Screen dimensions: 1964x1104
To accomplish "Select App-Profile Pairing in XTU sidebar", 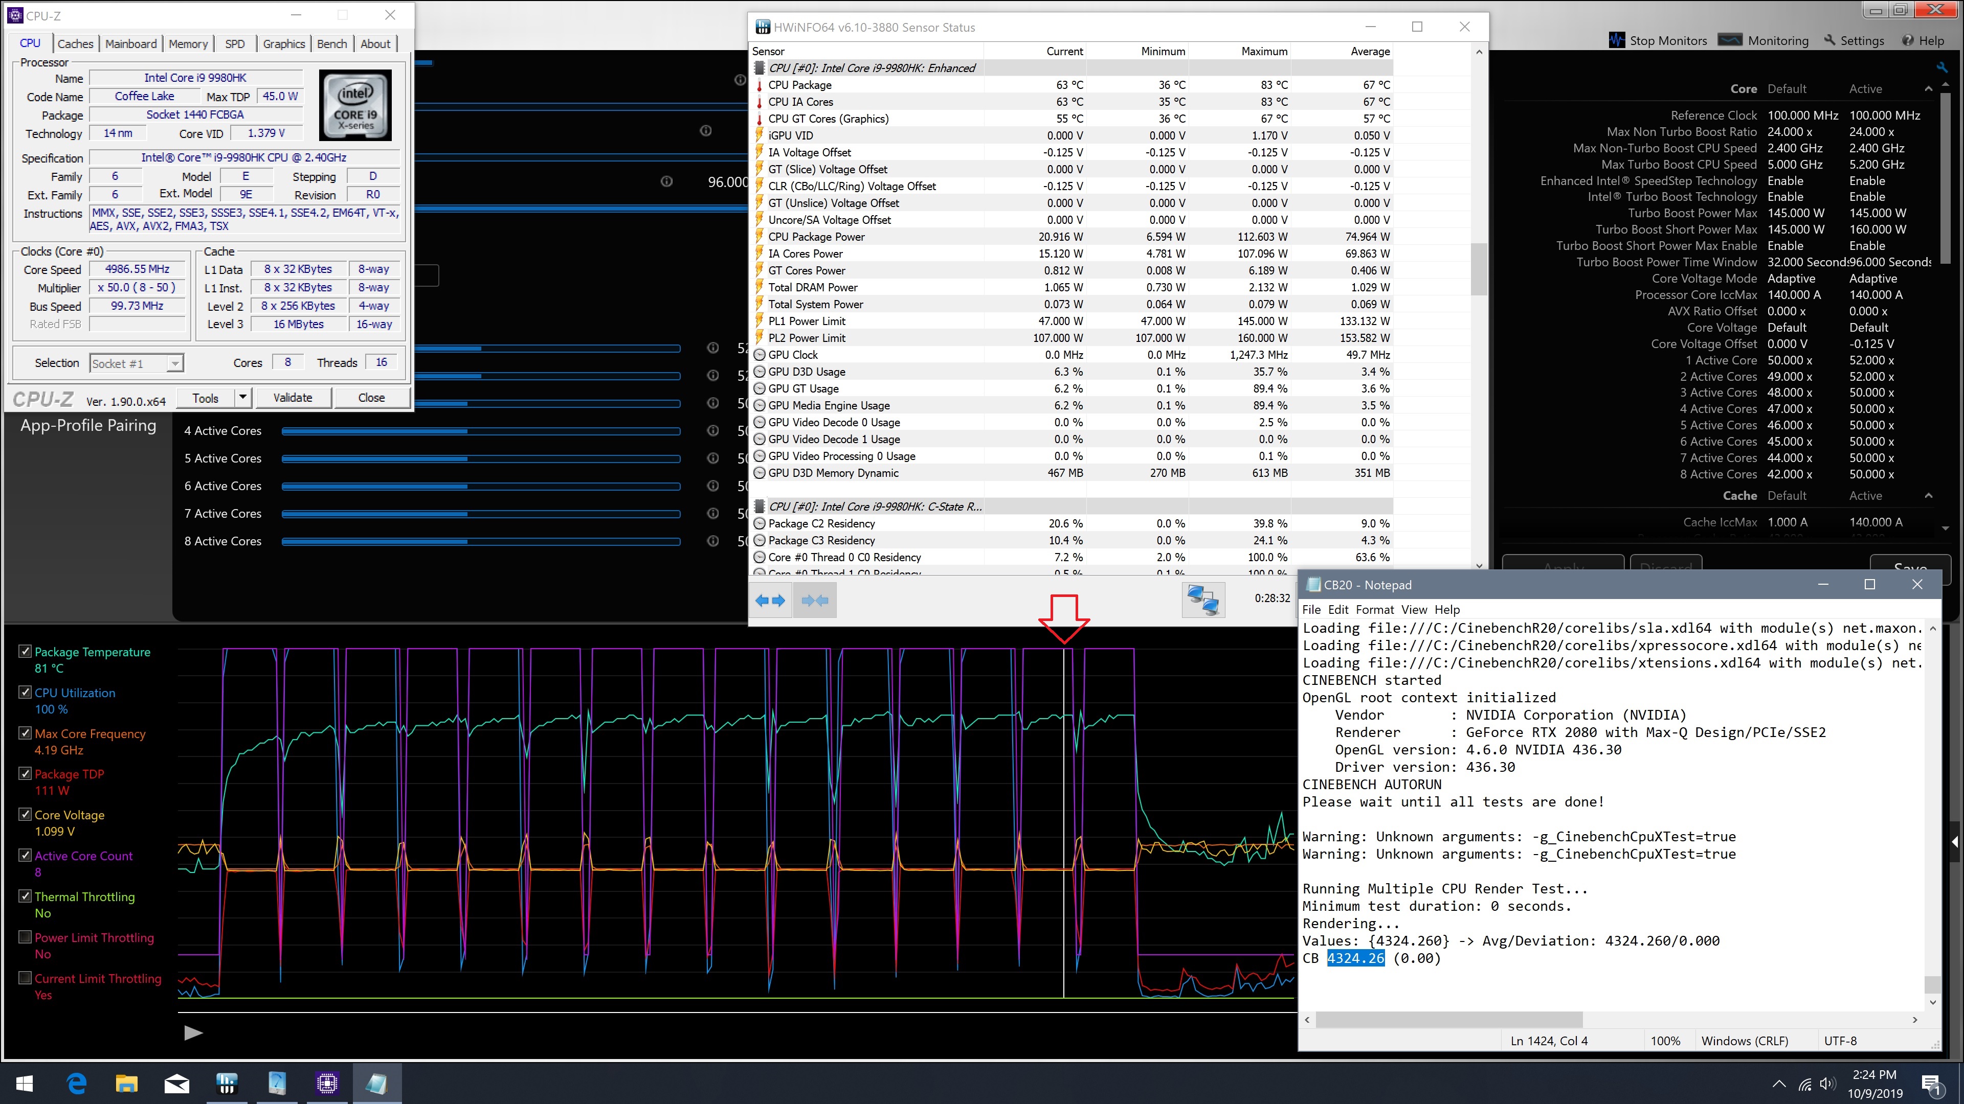I will pos(88,425).
